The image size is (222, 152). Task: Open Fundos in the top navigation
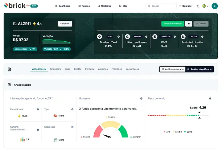[x=84, y=6]
